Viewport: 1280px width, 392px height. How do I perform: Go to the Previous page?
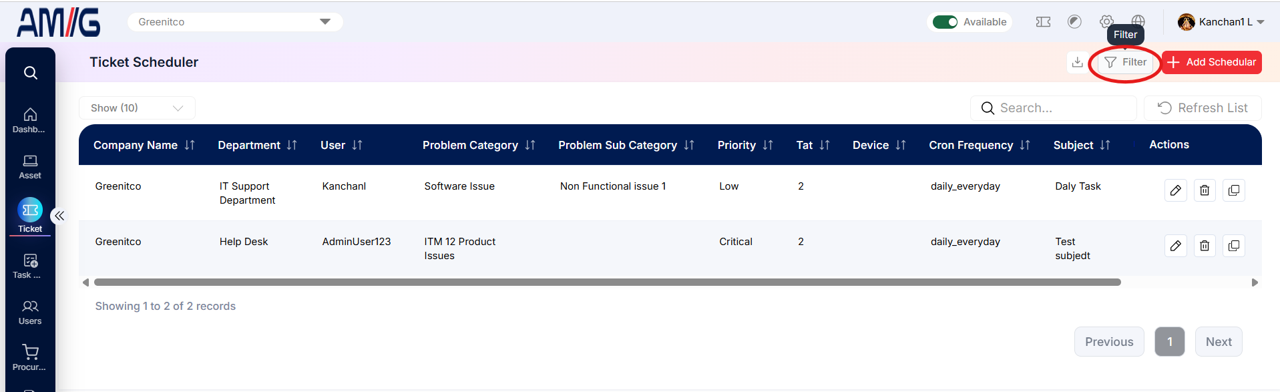(1109, 342)
